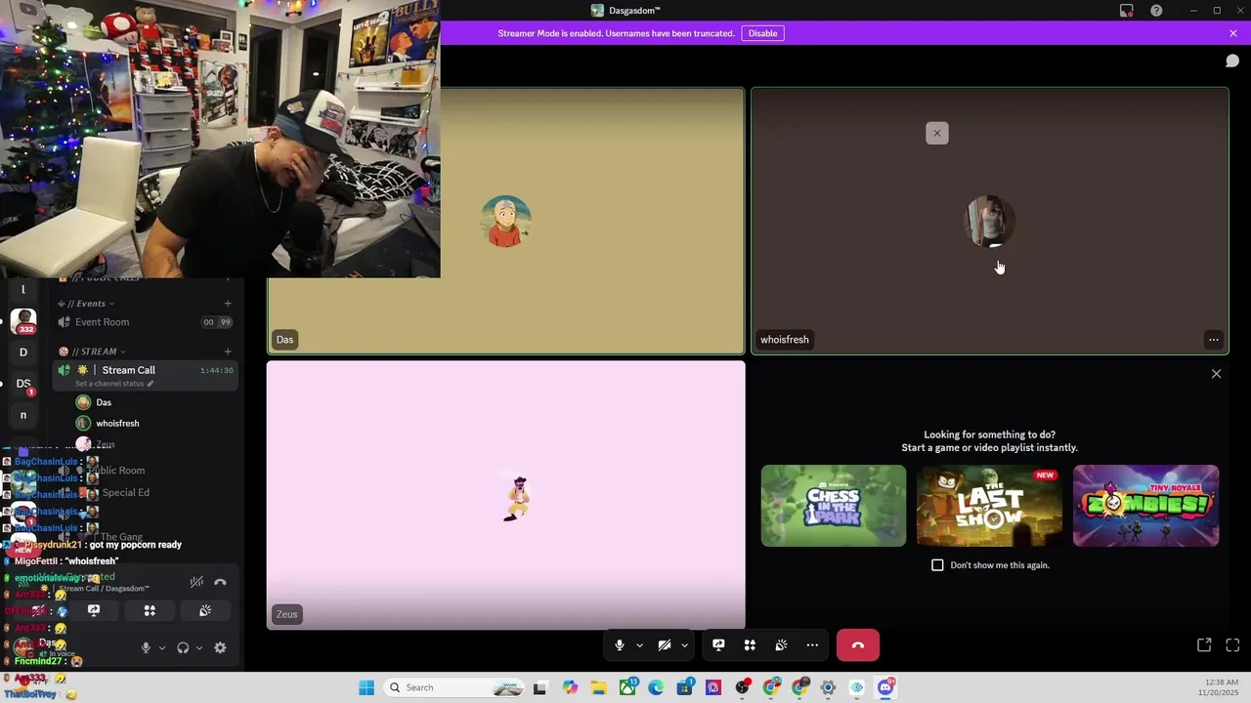Click the X button on whoisfresh tile
The height and width of the screenshot is (703, 1251).
tap(937, 133)
